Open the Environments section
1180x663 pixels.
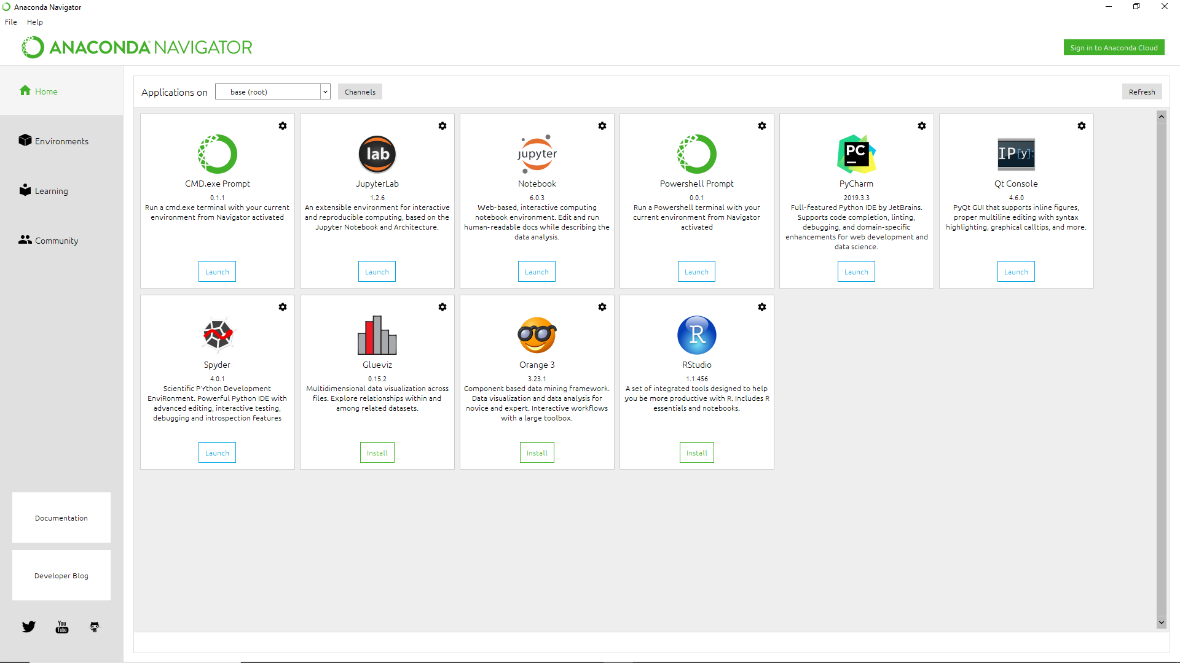pyautogui.click(x=61, y=141)
